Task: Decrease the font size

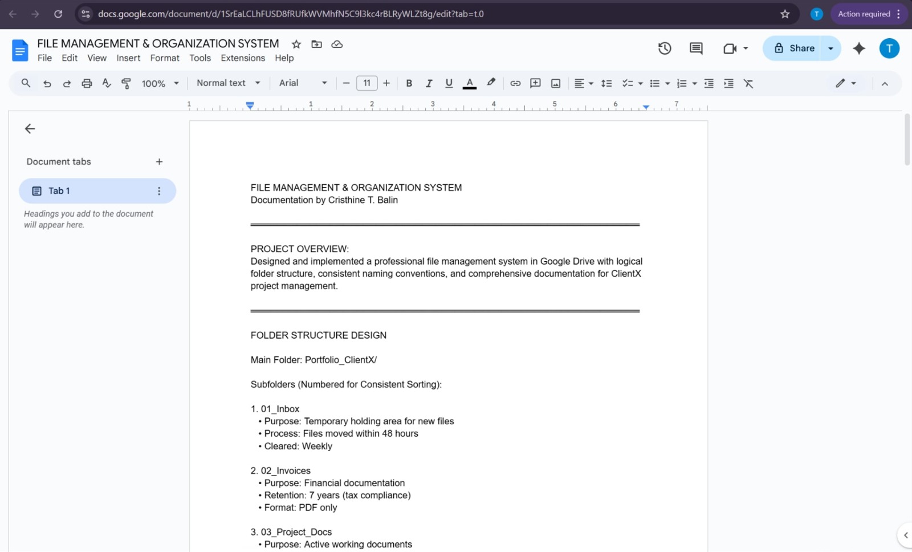Action: tap(346, 83)
